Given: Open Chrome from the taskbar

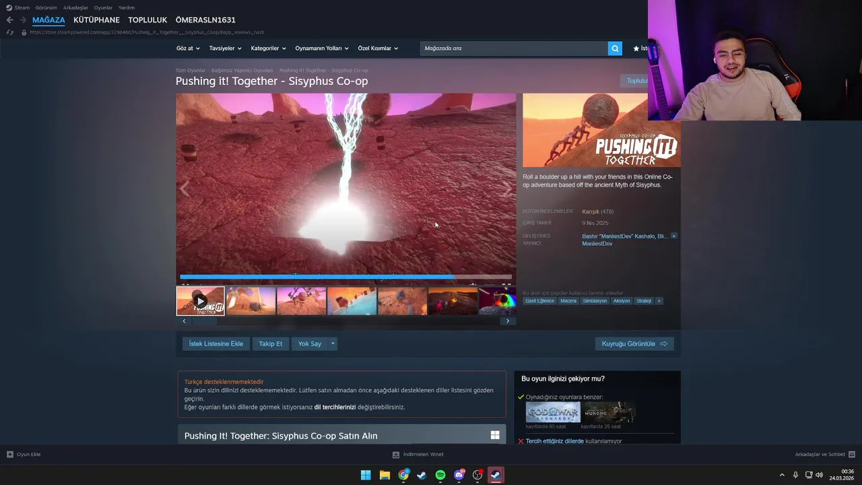Looking at the screenshot, I should click(x=403, y=475).
